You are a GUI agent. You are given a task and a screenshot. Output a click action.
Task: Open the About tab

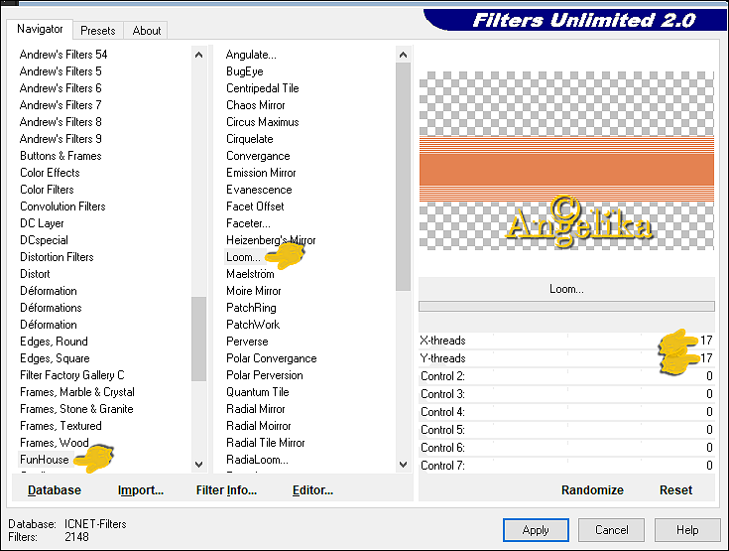coord(147,31)
